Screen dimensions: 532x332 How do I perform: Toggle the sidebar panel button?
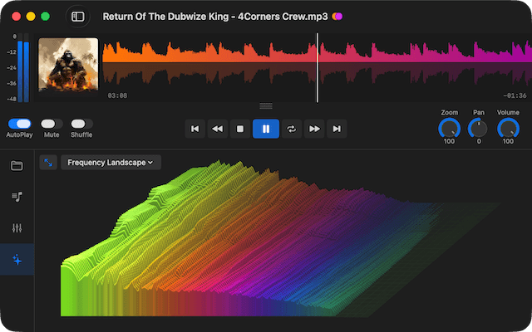point(77,17)
